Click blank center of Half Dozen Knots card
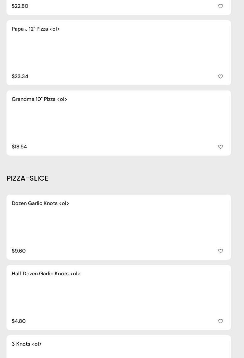 (119, 297)
